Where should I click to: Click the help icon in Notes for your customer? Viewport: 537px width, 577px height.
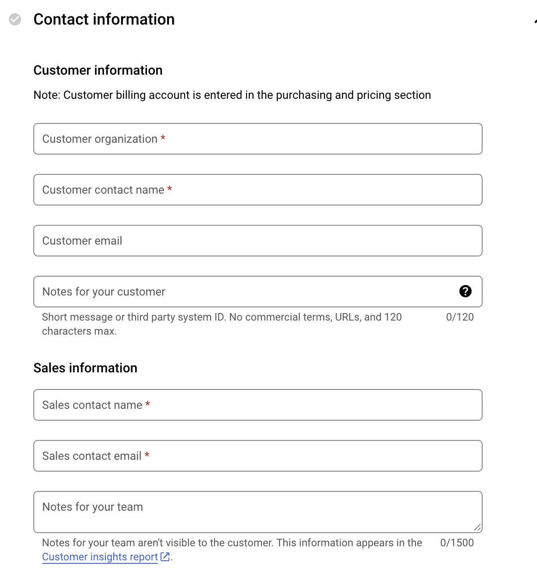tap(465, 291)
